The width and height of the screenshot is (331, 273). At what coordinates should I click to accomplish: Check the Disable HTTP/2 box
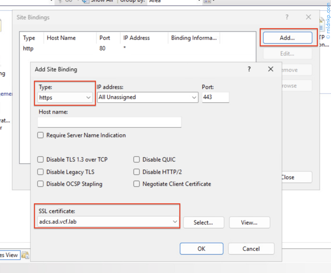tap(137, 172)
